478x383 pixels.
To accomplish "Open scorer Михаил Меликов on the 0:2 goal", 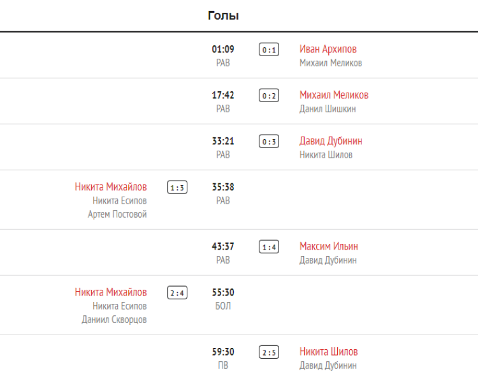I will [333, 95].
